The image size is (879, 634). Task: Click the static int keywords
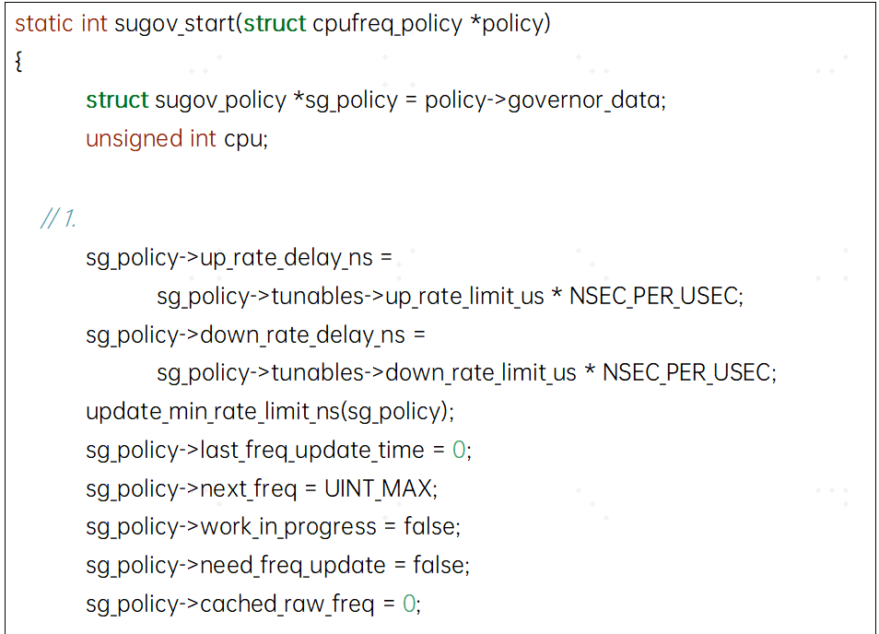(61, 24)
